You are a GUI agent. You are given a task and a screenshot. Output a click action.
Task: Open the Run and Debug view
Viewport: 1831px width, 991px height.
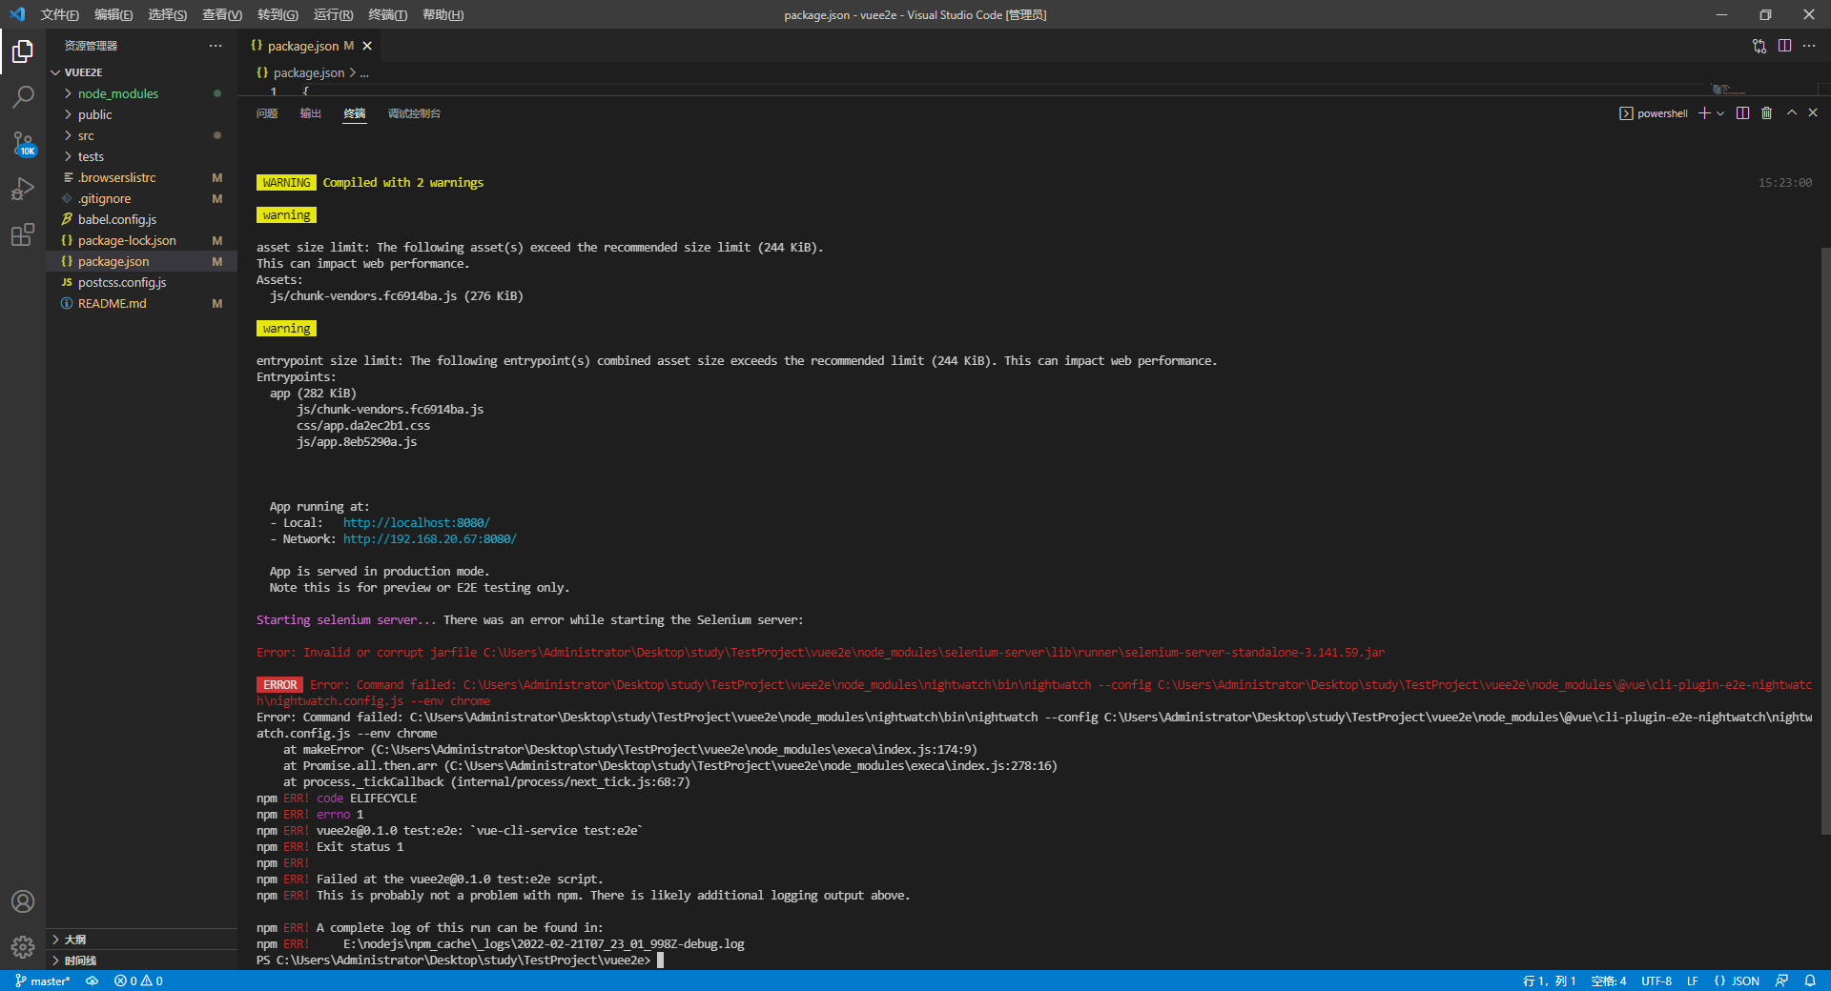click(23, 189)
